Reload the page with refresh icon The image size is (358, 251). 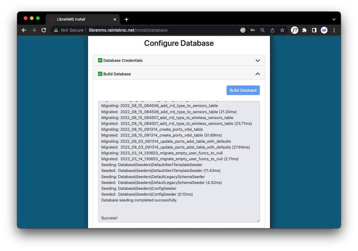[44, 30]
